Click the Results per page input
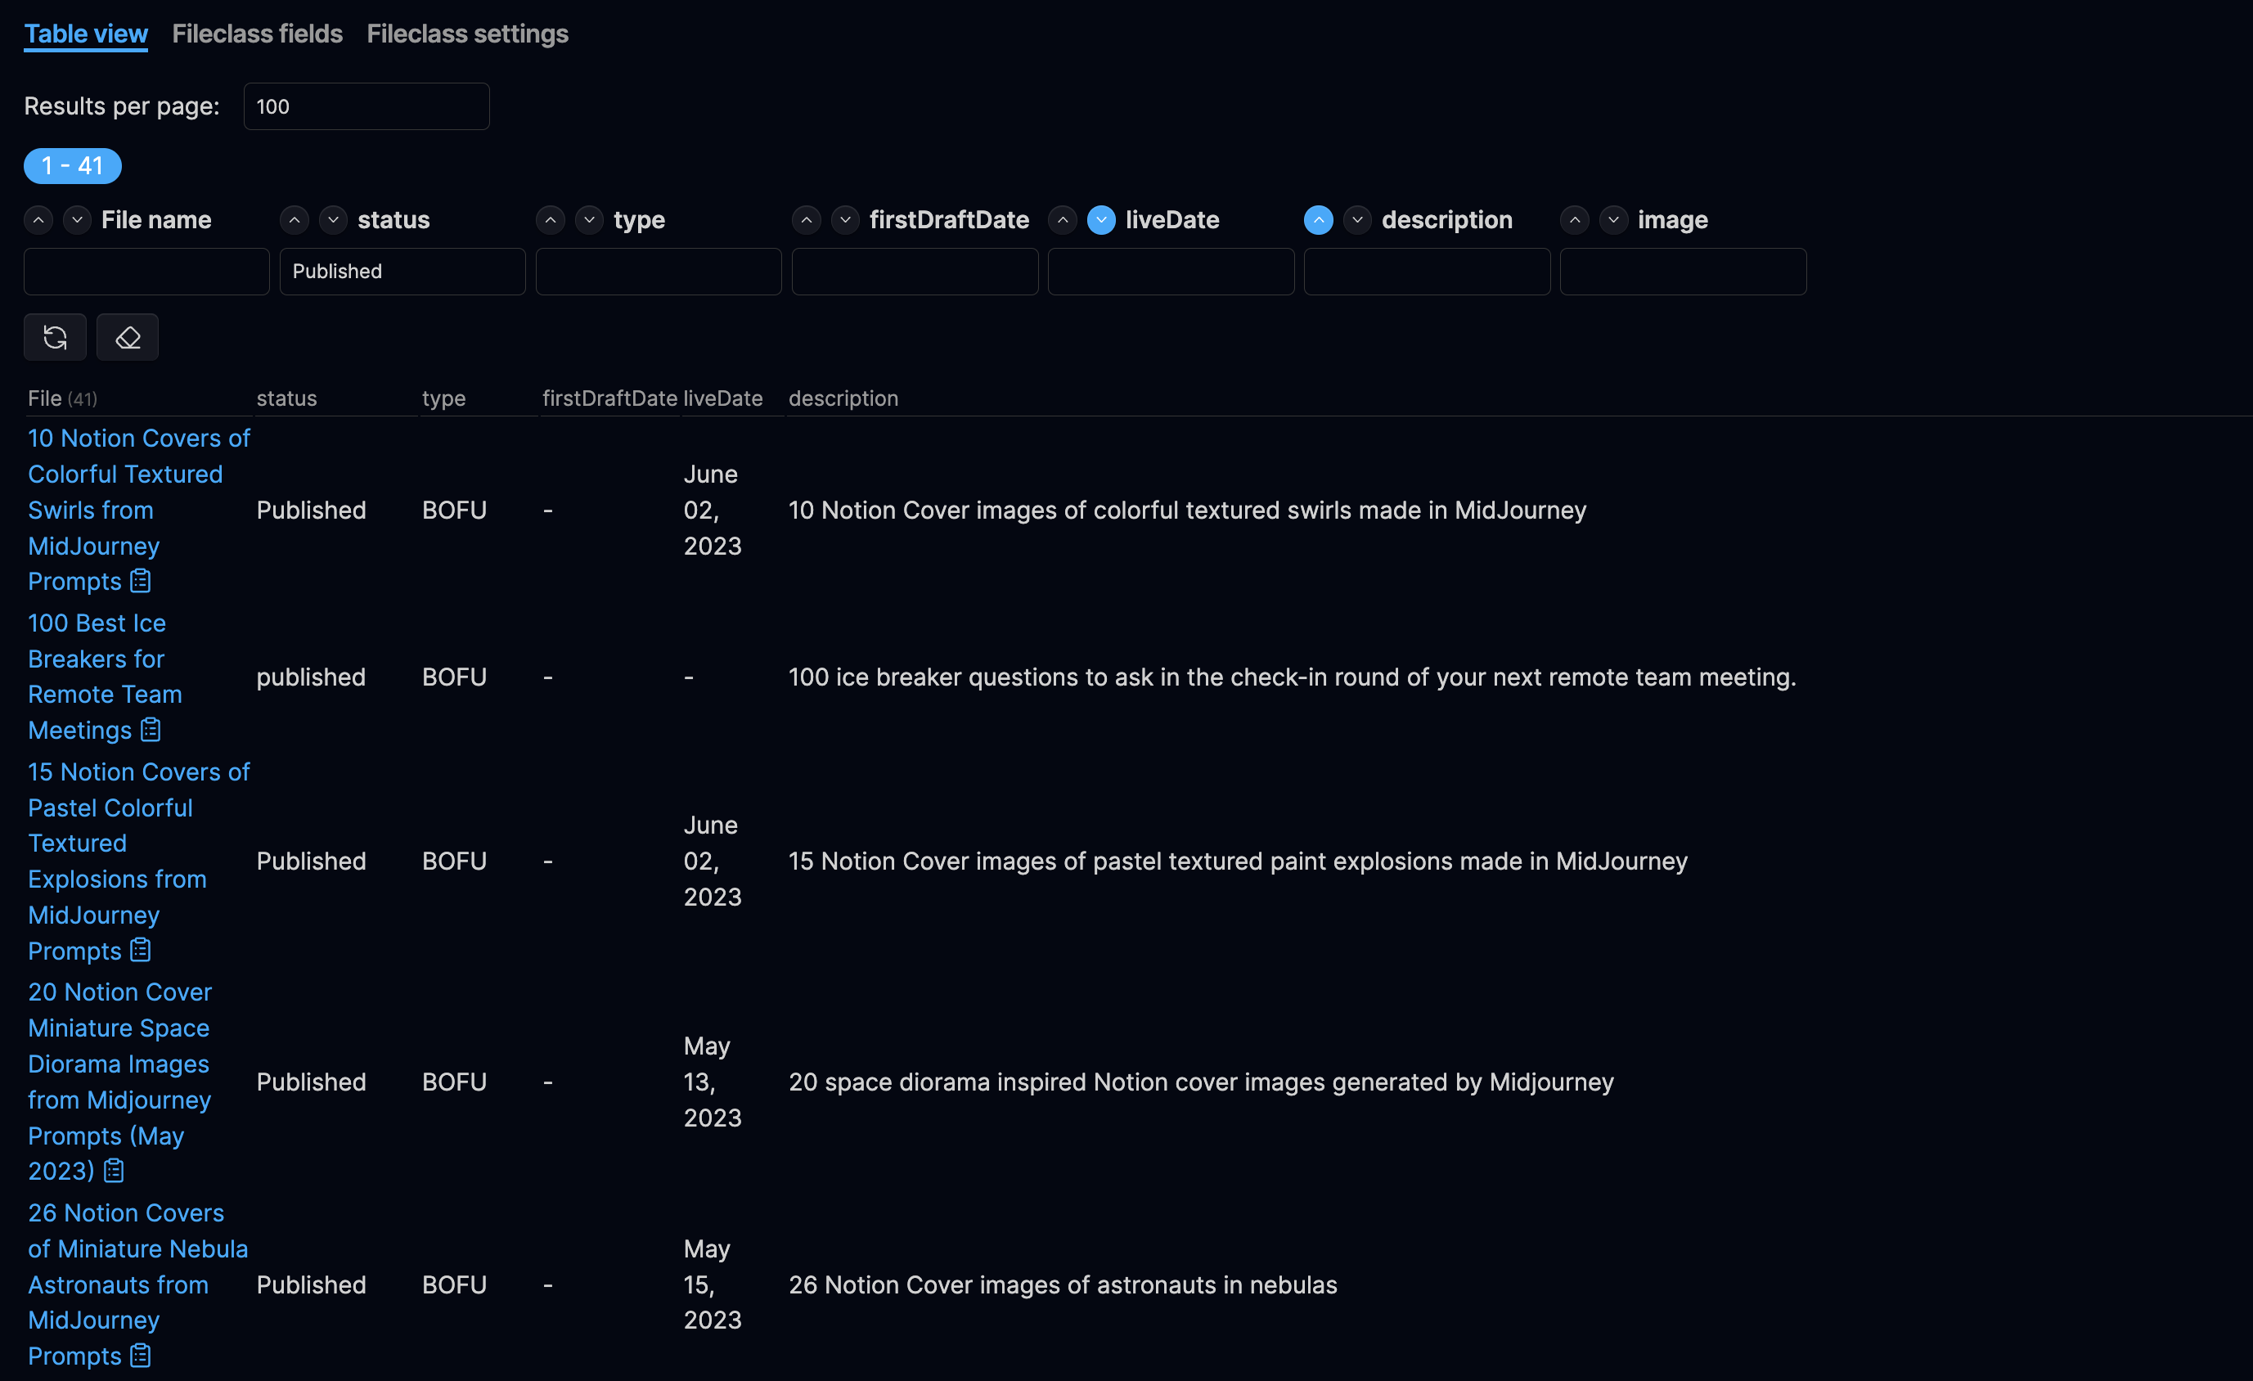Image resolution: width=2253 pixels, height=1381 pixels. tap(366, 107)
